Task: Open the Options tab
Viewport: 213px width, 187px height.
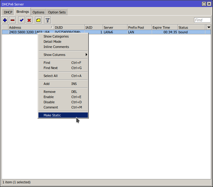Action: pyautogui.click(x=38, y=12)
